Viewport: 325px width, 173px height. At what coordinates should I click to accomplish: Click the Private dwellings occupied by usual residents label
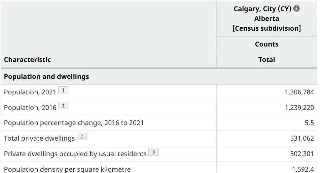75,154
